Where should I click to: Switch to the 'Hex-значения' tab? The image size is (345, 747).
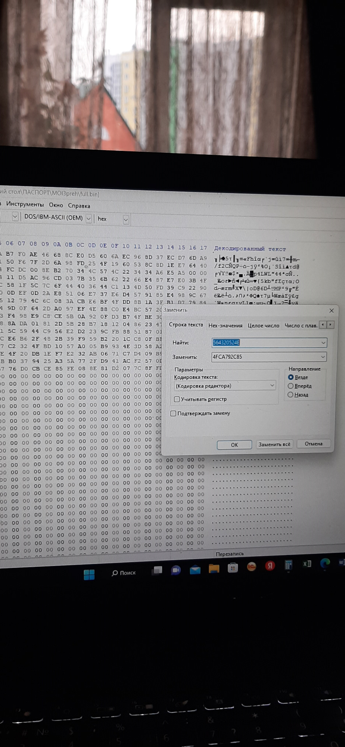point(225,326)
